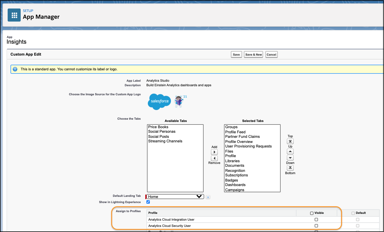The image size is (384, 232).
Task: Move selected tab Down one position
Action: click(290, 158)
